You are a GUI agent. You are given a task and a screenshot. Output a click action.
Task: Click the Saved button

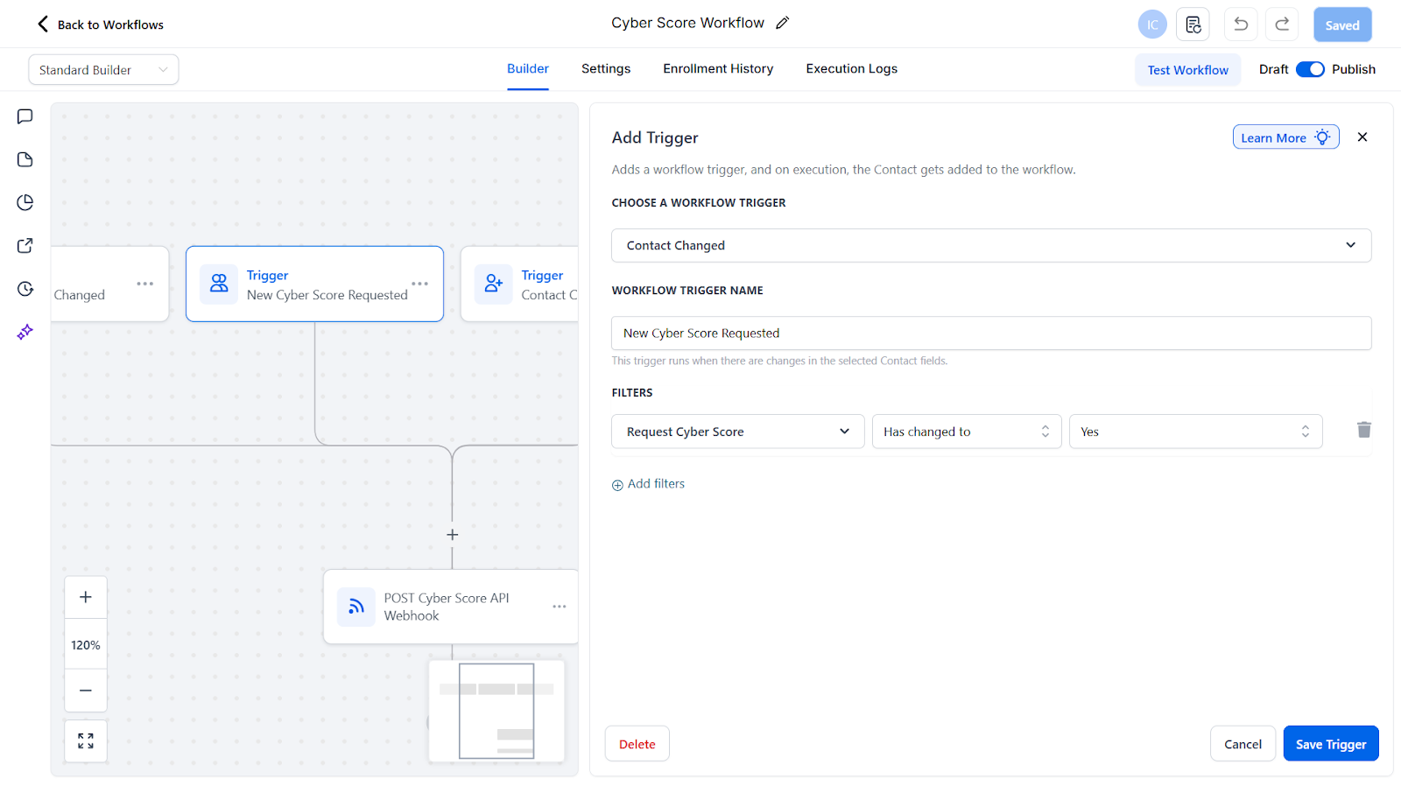tap(1342, 25)
